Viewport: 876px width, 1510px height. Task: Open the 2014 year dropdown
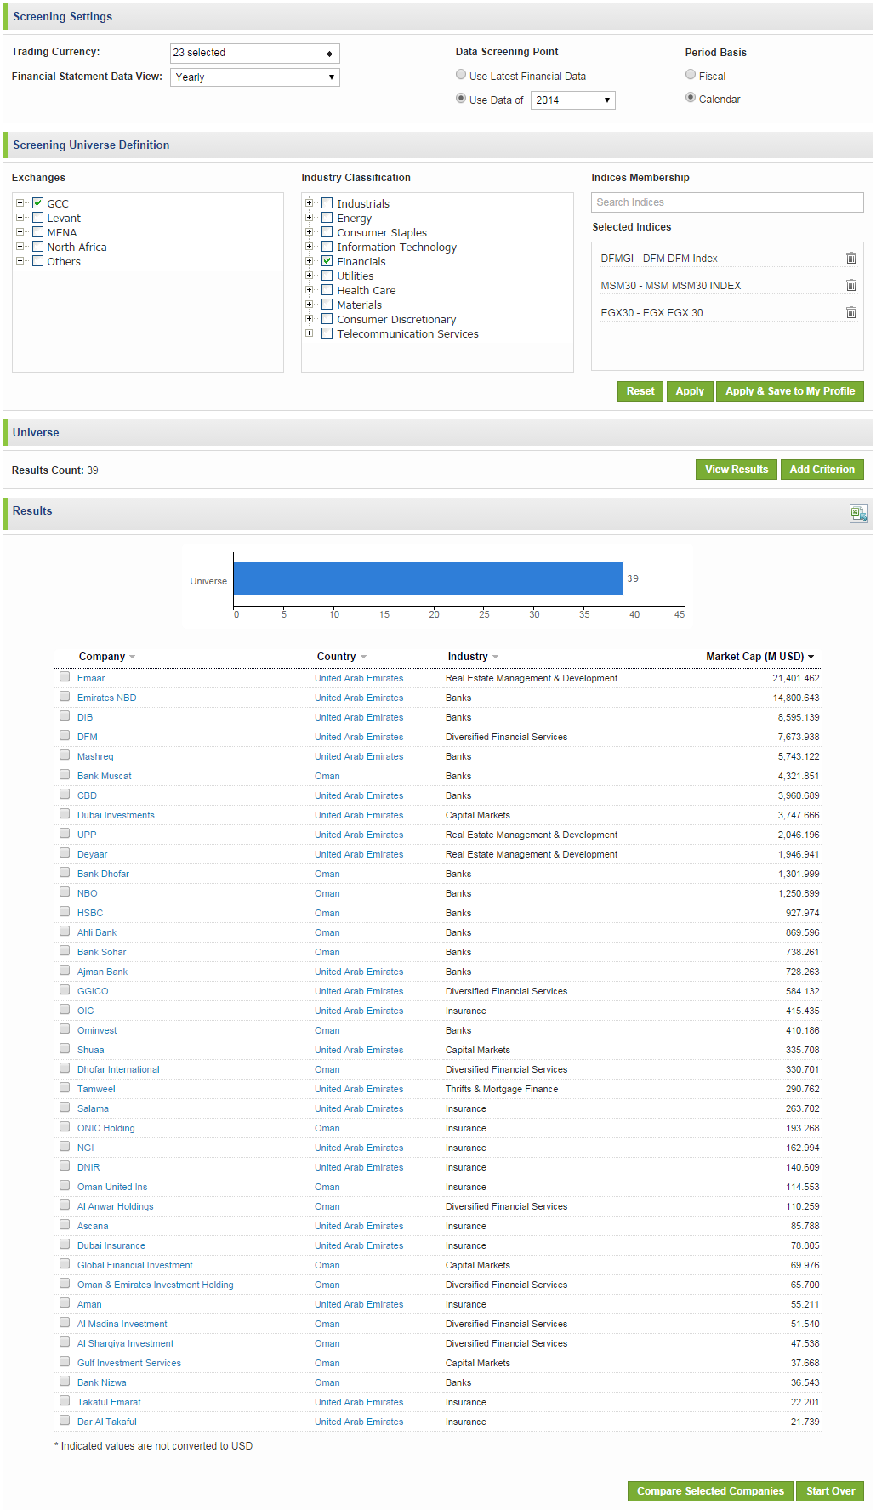click(572, 100)
